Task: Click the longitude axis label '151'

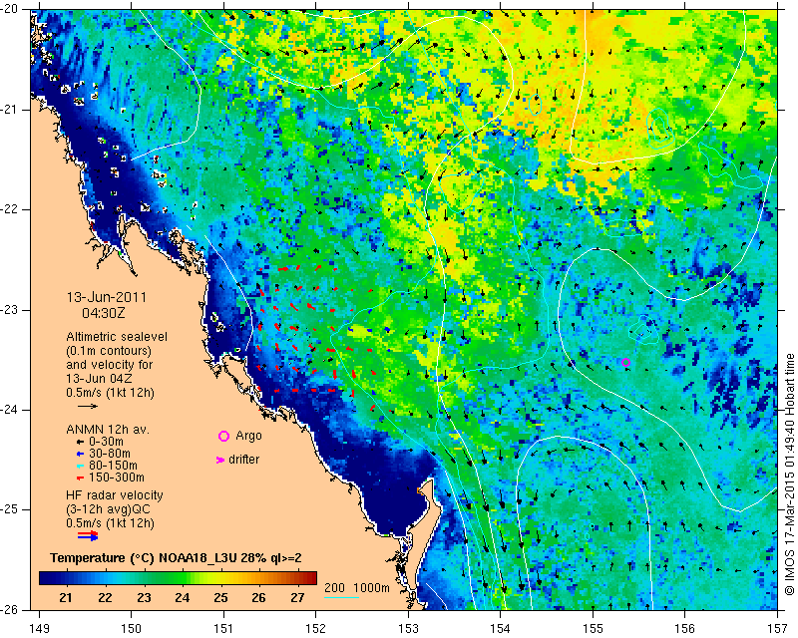Action: pyautogui.click(x=223, y=629)
